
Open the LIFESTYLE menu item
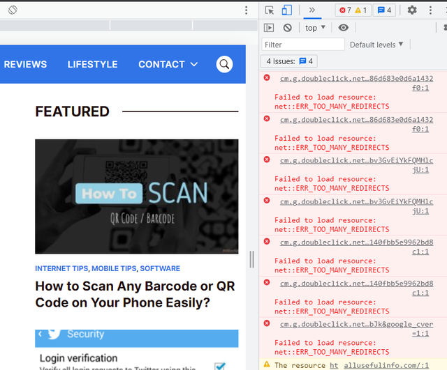[92, 64]
